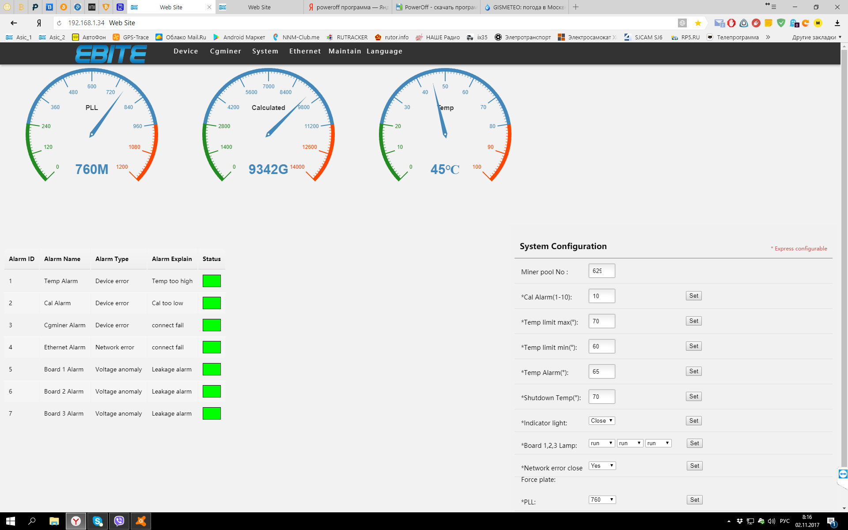Viewport: 848px width, 530px height.
Task: Open the browser downloads icon
Action: [x=837, y=23]
